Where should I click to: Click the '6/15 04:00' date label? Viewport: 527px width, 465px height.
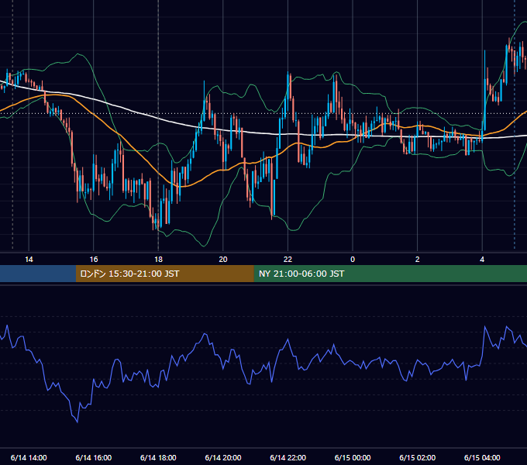click(x=482, y=457)
